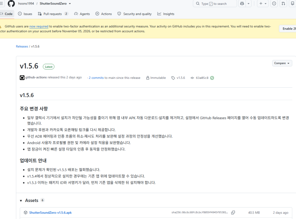The height and width of the screenshot is (219, 296).
Task: Go to Releases breadcrumb link
Action: (22, 47)
